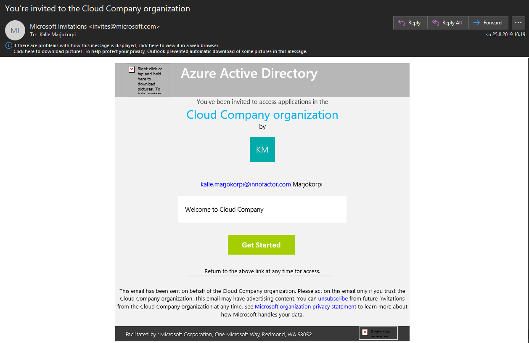The width and height of the screenshot is (529, 343).
Task: Click the Welcome to Cloud Company message box
Action: [x=262, y=209]
